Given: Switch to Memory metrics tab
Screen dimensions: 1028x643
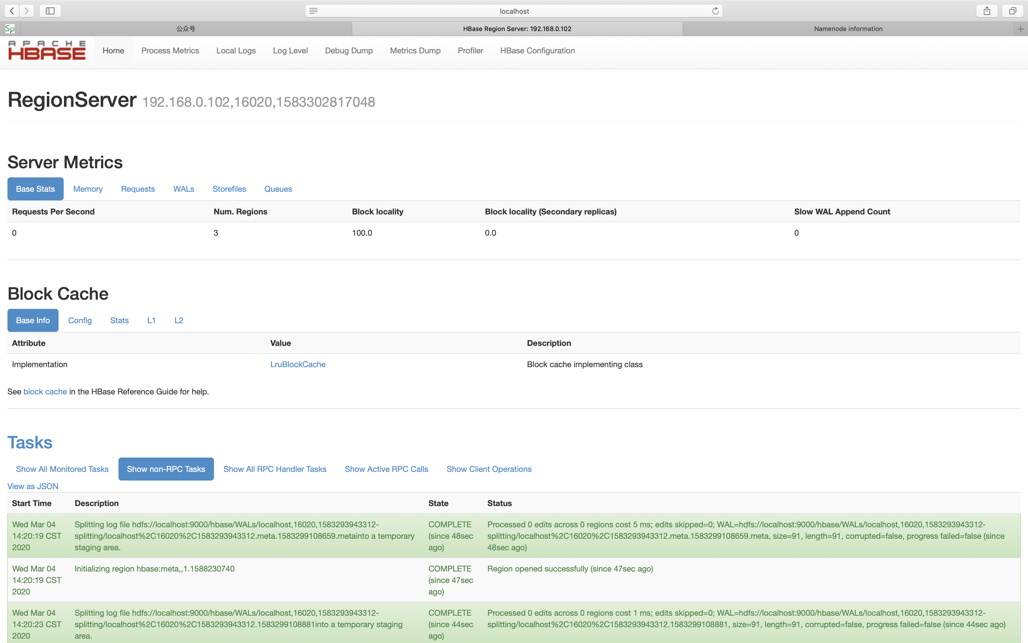Looking at the screenshot, I should 88,189.
